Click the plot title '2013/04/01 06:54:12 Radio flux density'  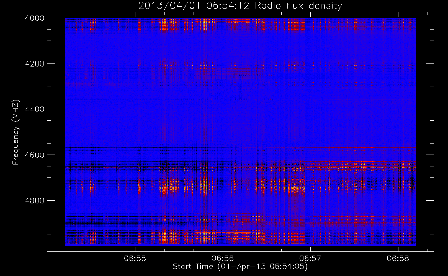(x=240, y=6)
